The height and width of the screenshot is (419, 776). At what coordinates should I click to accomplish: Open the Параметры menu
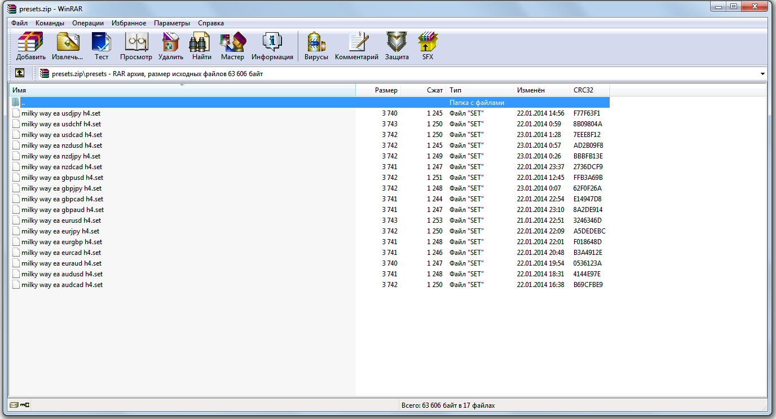[x=172, y=23]
